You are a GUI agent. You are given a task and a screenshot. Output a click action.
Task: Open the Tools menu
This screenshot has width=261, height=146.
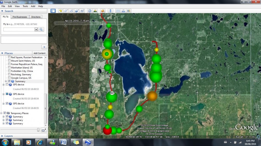tap(25, 6)
